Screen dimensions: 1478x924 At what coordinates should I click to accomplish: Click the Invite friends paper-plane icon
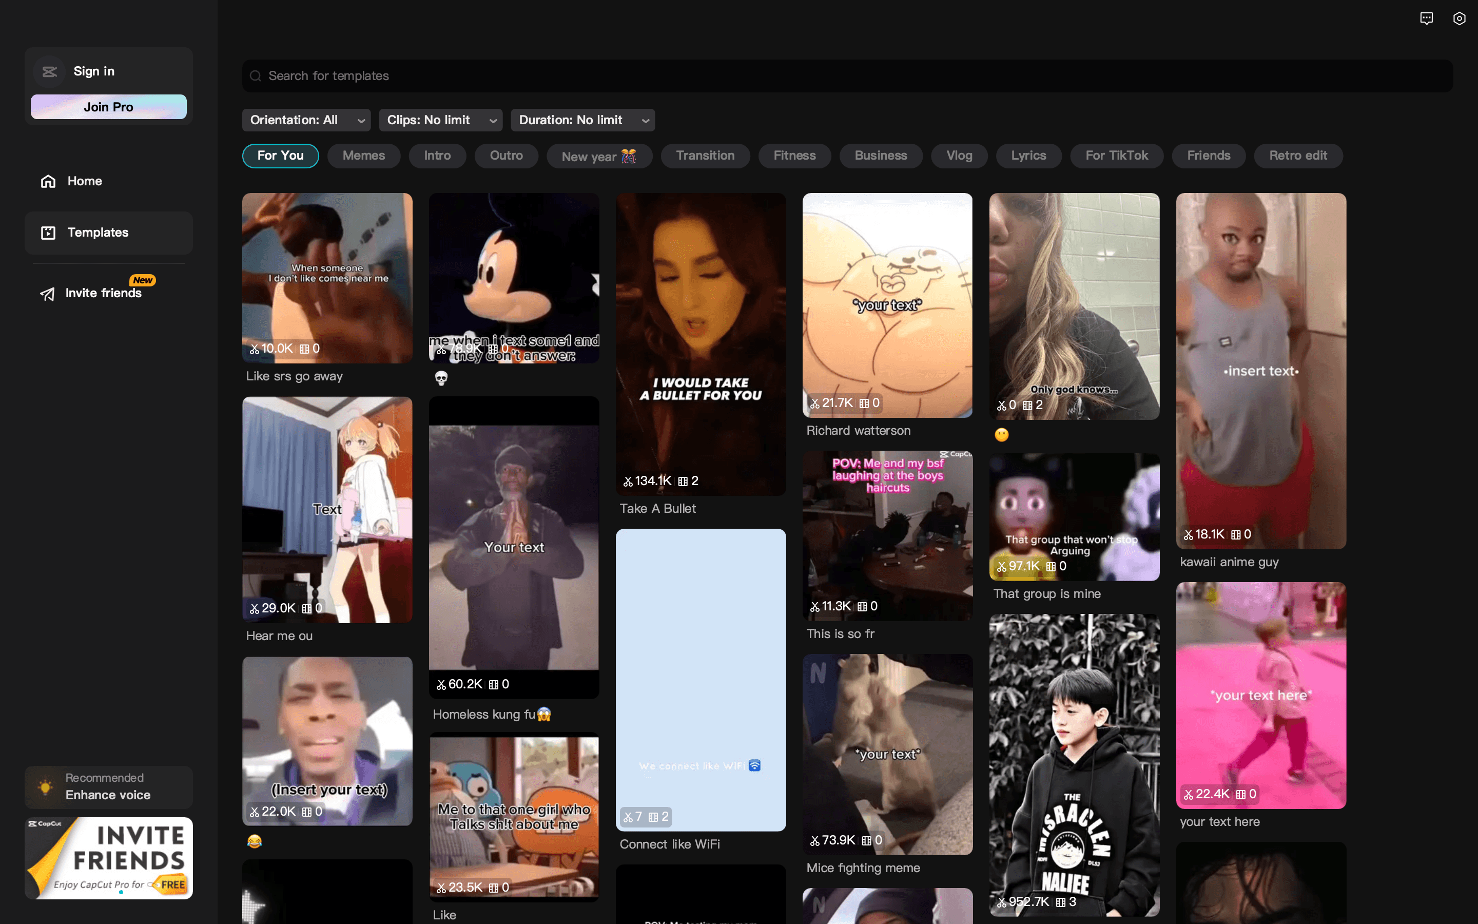pyautogui.click(x=47, y=294)
